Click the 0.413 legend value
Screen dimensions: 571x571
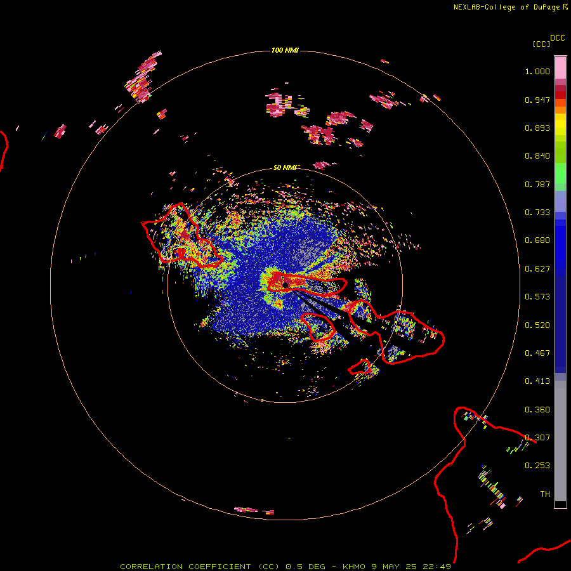[x=537, y=381]
